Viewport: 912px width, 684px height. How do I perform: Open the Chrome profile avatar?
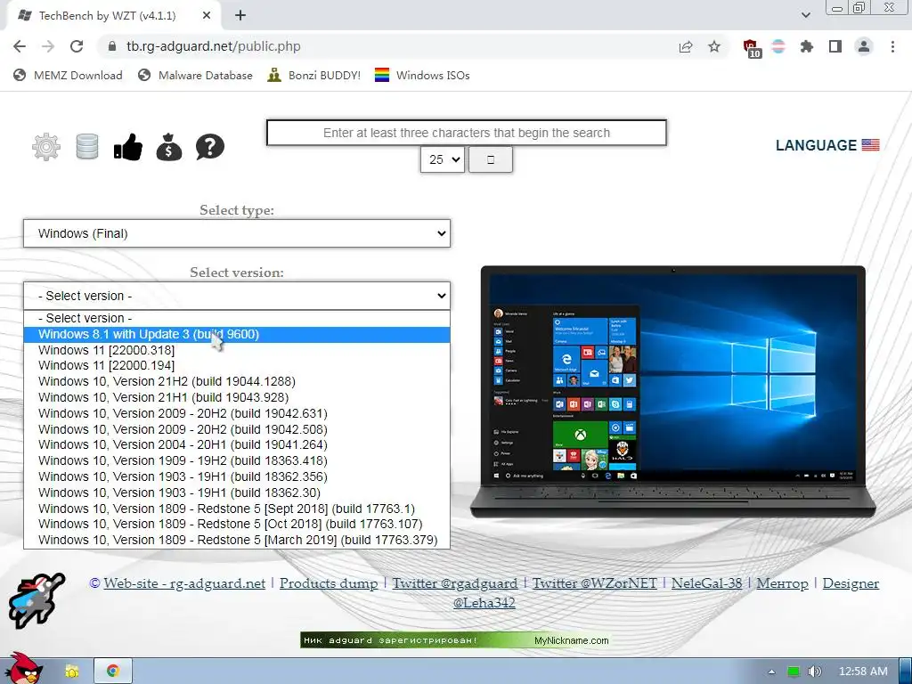864,46
